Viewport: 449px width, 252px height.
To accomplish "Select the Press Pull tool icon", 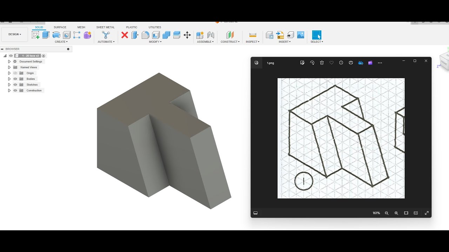I will [x=135, y=35].
